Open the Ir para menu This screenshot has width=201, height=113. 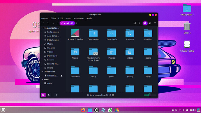[x=68, y=18]
